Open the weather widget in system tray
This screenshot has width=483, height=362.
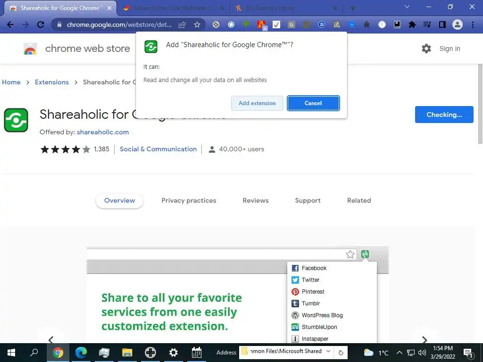pos(376,353)
